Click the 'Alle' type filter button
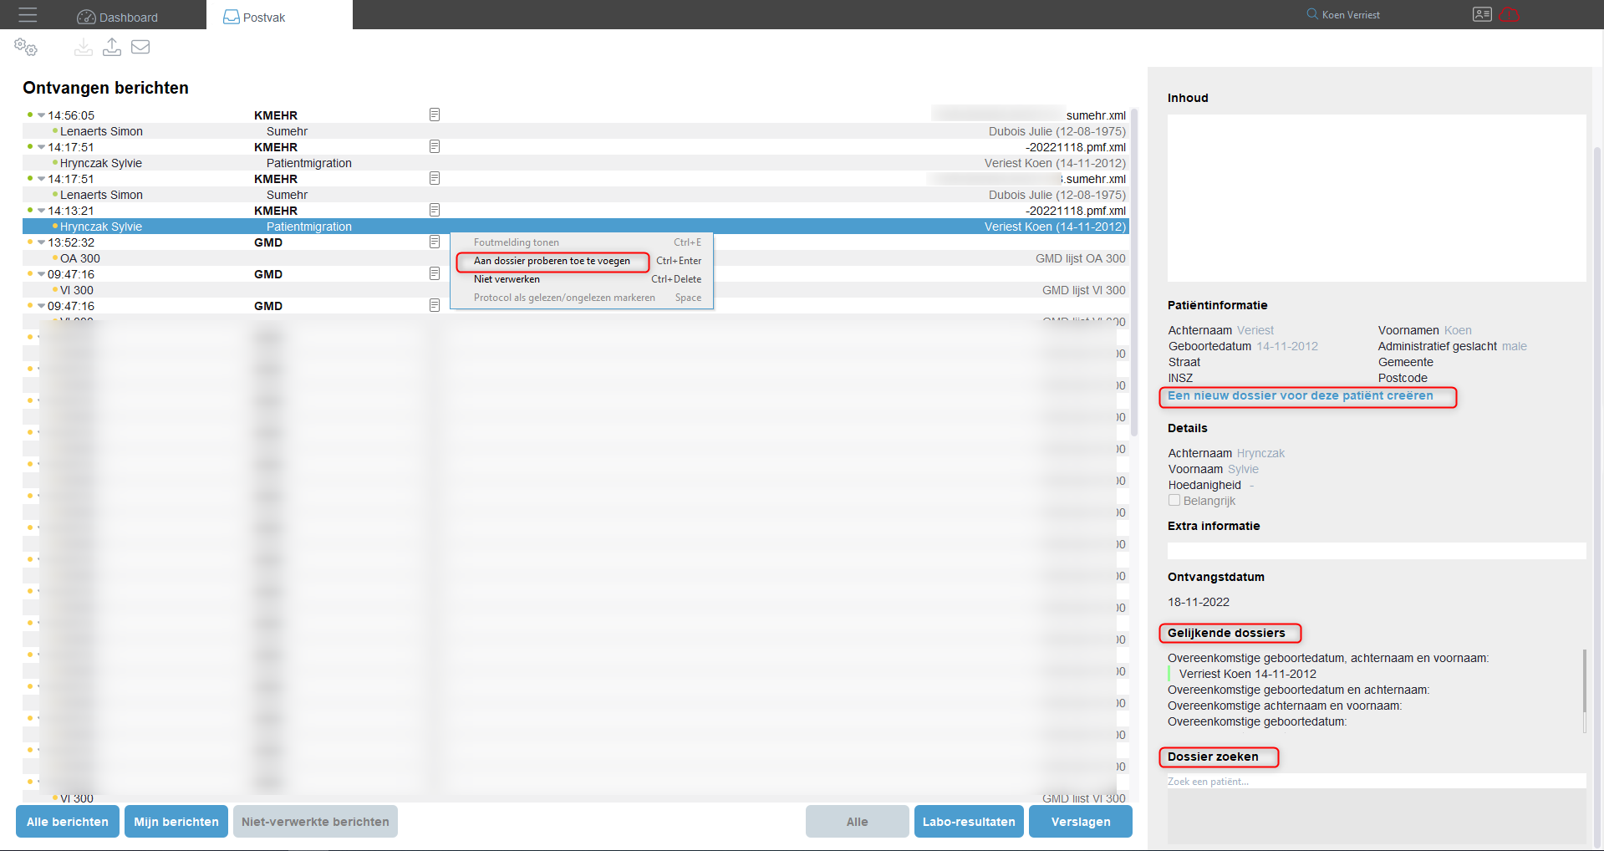 (x=858, y=822)
